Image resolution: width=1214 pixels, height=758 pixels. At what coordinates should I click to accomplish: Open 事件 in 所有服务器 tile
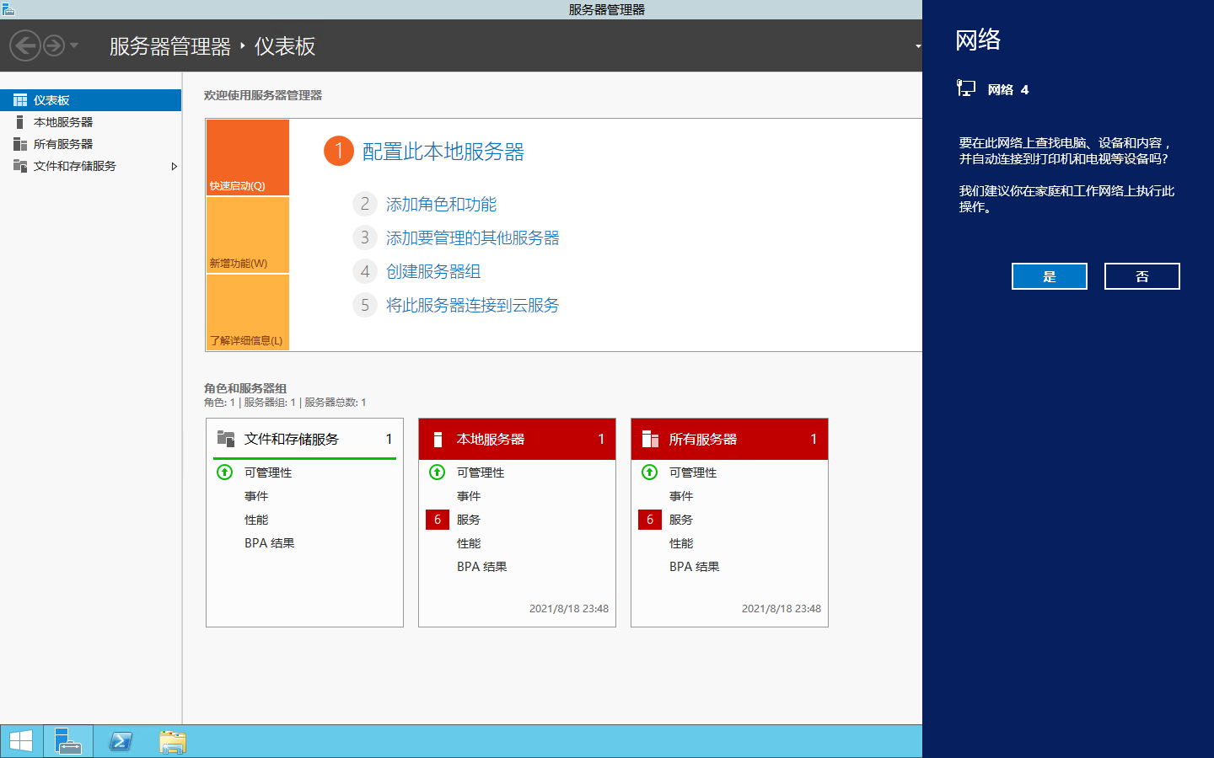[x=681, y=496]
